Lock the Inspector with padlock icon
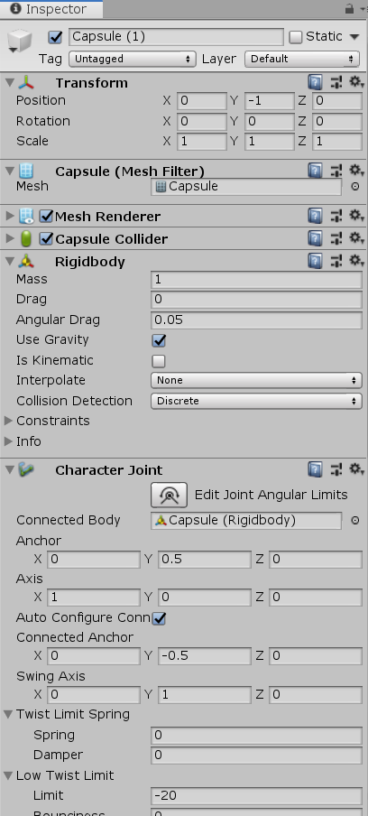This screenshot has height=816, width=368. 349,9
